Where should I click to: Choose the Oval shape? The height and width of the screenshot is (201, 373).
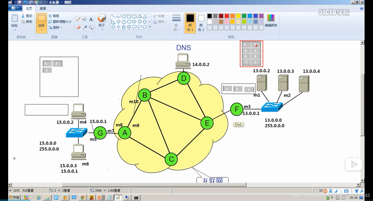pyautogui.click(x=124, y=17)
